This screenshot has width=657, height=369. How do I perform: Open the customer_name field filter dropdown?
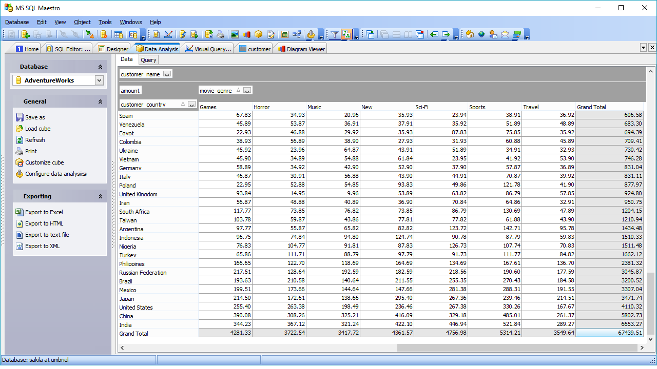(167, 74)
